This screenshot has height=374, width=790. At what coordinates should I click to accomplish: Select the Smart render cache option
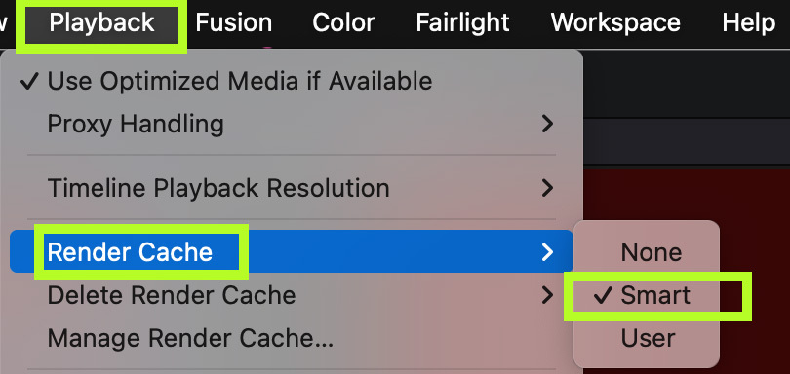click(647, 295)
